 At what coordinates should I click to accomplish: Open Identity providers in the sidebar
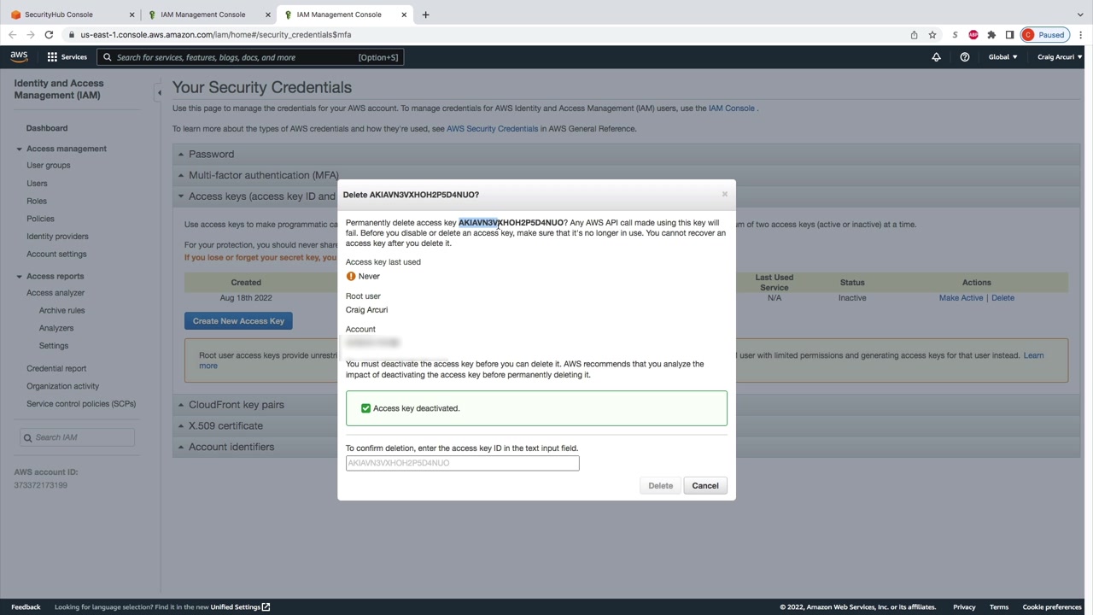coord(57,237)
